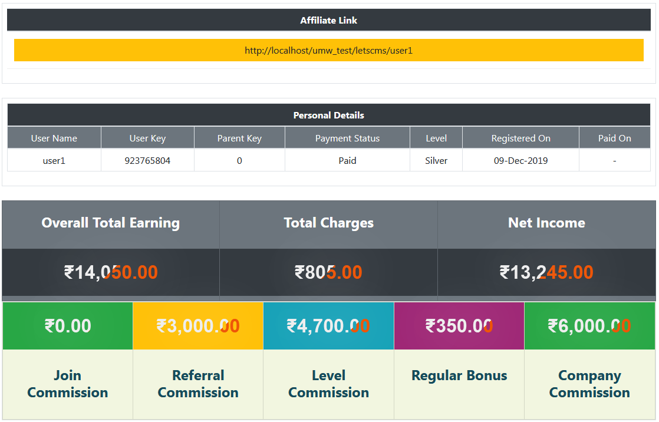Select the teal Level Commission amount
Screen dimensions: 659x422
(328, 326)
